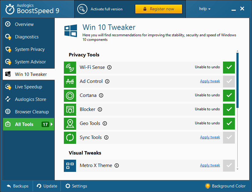
Task: Click Update in the bottom bar
Action: (x=47, y=186)
